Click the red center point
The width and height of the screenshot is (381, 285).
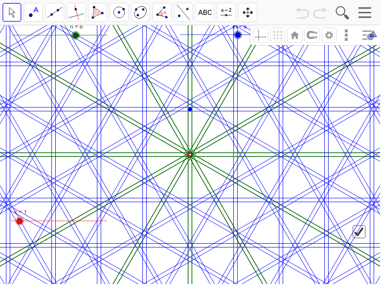pyautogui.click(x=190, y=155)
